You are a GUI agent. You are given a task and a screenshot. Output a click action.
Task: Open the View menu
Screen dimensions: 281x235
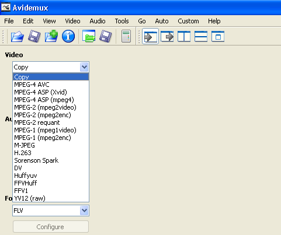pos(49,21)
